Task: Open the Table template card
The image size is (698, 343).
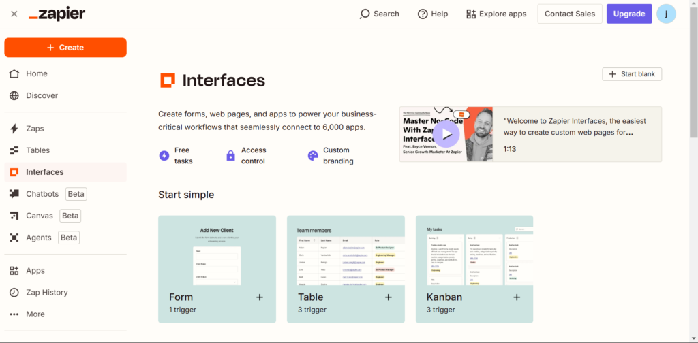Action: [x=346, y=269]
